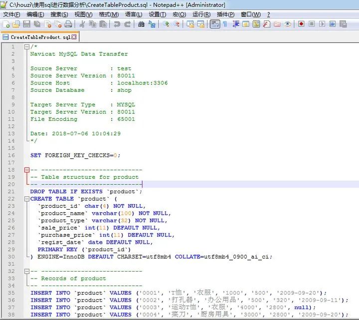
Task: Click 'ENGINE=InnoDB' on line 30
Action: tap(61, 257)
